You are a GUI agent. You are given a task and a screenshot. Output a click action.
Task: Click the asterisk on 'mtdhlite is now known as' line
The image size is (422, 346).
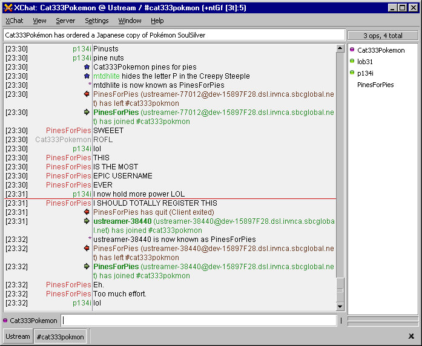tap(90, 85)
